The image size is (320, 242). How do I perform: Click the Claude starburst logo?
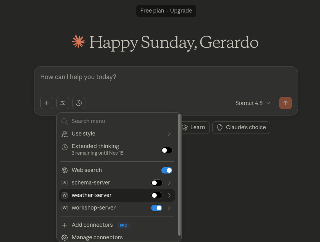coord(78,42)
